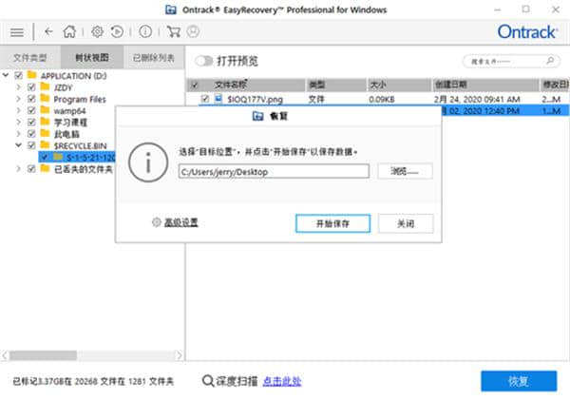Open settings via the gear icon
Viewport: 570px width, 400px height.
(x=97, y=31)
